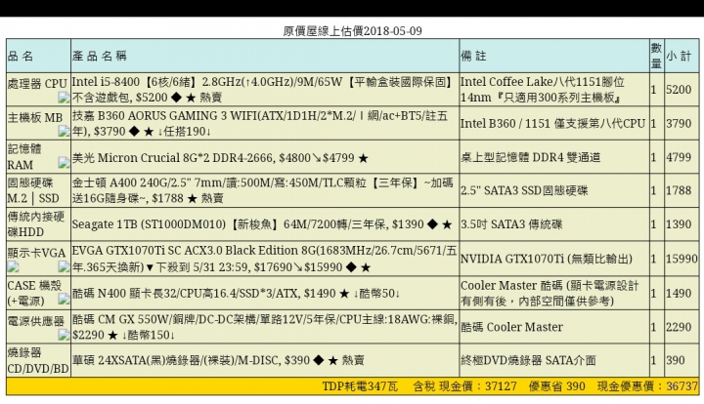Screen dimensions: 704x404
Task: Click the broken image icon in CASE 機殼 cell
Action: [64, 299]
